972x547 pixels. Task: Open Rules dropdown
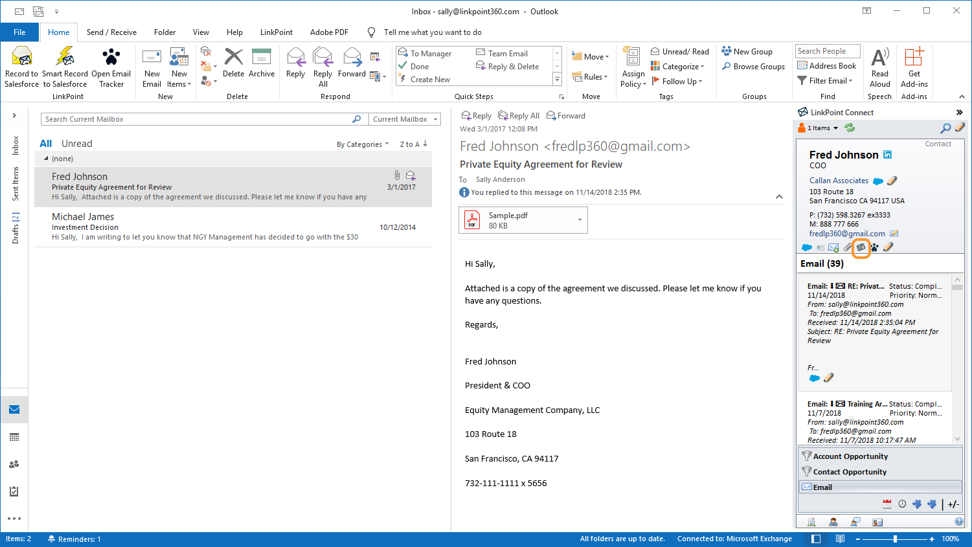pos(590,77)
